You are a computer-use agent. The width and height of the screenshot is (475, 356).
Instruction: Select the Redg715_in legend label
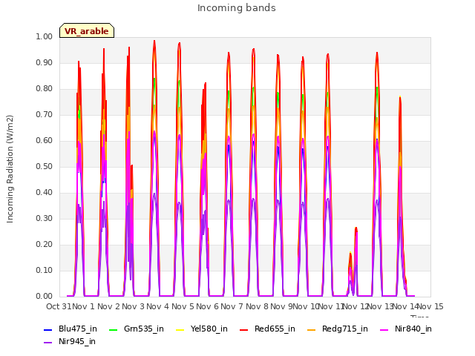pyautogui.click(x=345, y=329)
